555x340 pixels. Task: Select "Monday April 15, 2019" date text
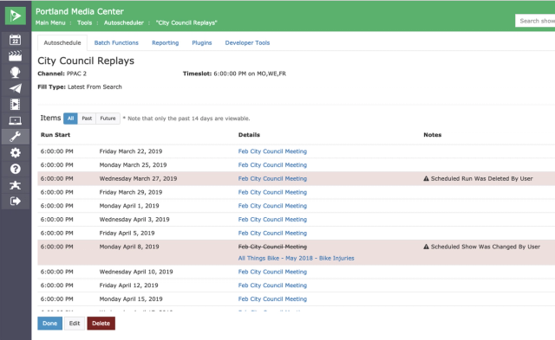131,299
